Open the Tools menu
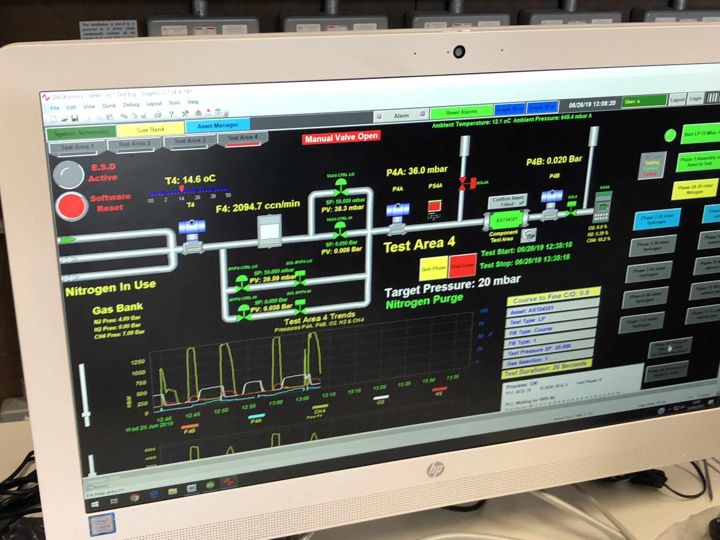Viewport: 720px width, 540px height. coord(174,103)
